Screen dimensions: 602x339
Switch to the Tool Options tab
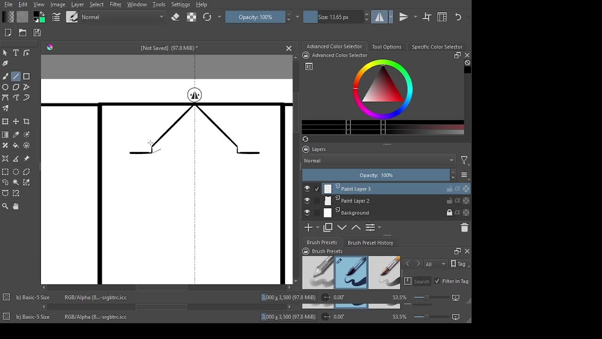click(387, 47)
